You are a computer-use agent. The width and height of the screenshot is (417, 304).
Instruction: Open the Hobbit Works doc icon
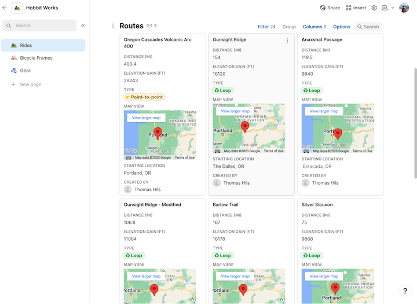(x=17, y=8)
